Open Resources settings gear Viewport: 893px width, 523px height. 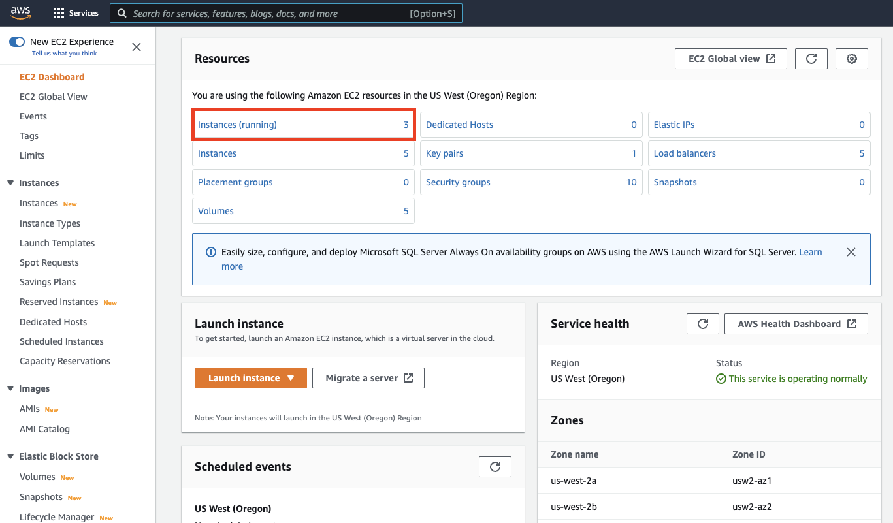tap(852, 59)
